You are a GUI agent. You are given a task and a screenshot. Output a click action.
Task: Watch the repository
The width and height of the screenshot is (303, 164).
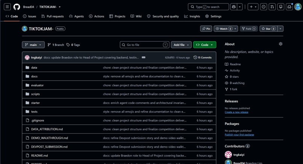[x=223, y=29]
